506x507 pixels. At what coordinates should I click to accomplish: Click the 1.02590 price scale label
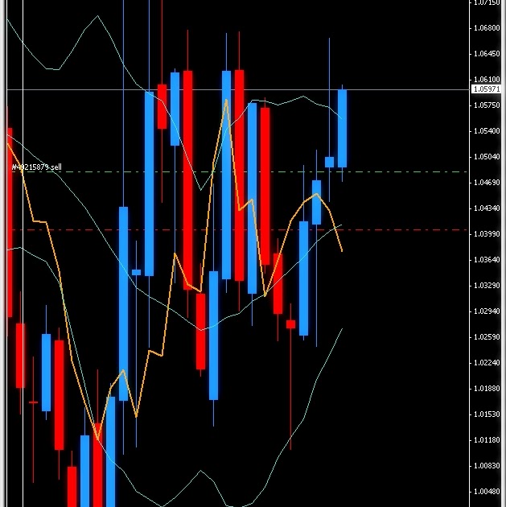[487, 337]
